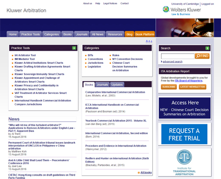The image size is (221, 179).
Task: Select the medium font size A icon
Action: pos(149,41)
